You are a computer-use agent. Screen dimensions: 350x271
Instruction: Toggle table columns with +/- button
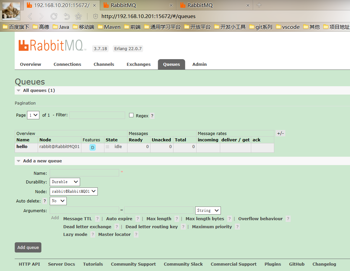click(x=280, y=133)
